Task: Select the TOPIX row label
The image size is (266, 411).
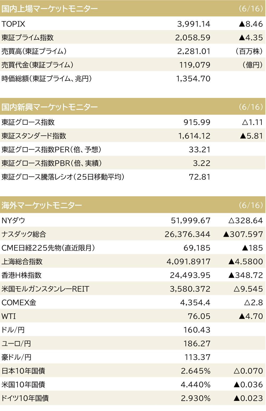Action: click(x=13, y=24)
